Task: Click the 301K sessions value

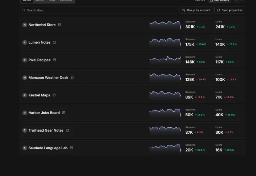Action: 190,27
